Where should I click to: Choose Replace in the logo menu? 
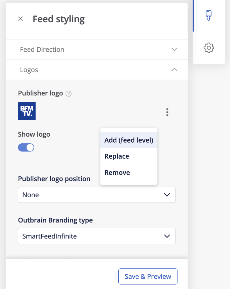tap(117, 156)
